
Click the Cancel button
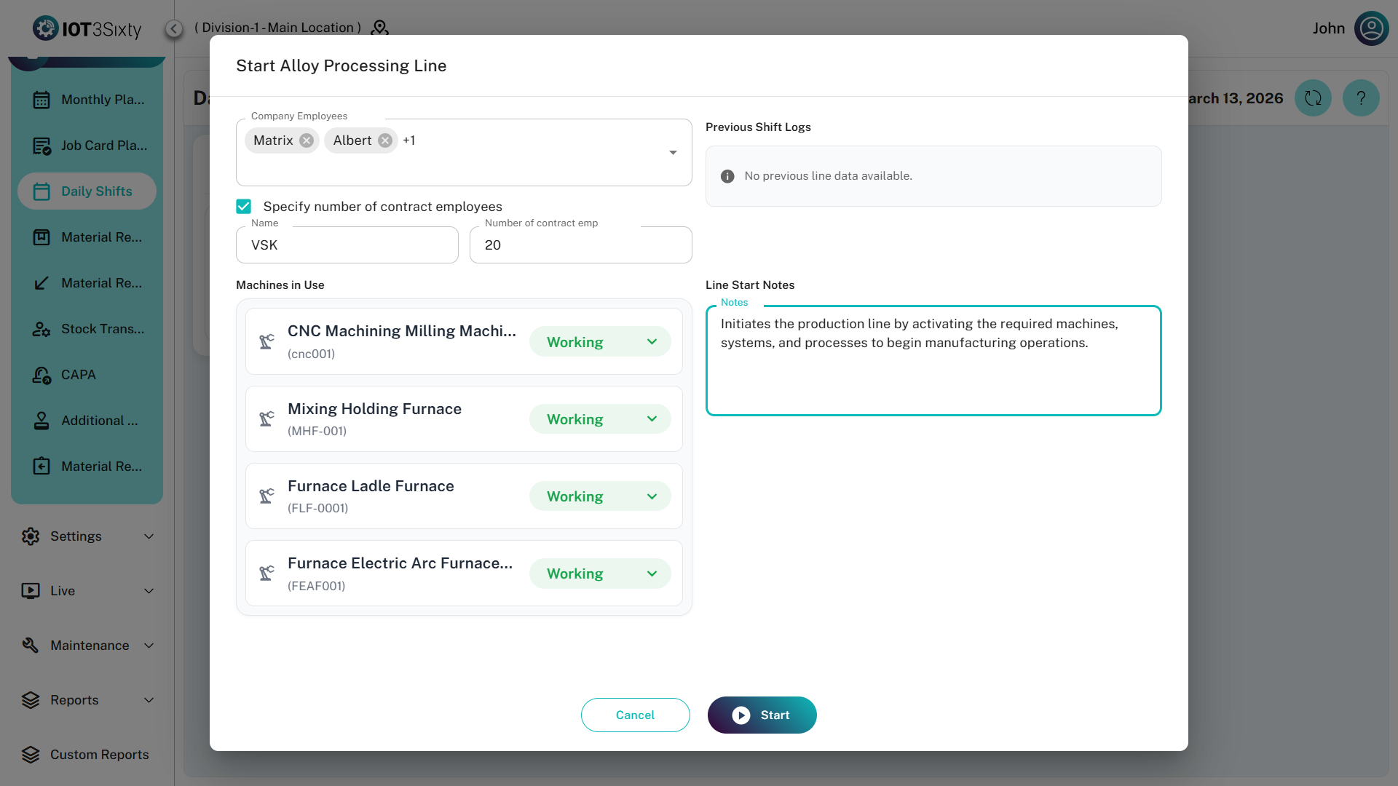(x=635, y=715)
